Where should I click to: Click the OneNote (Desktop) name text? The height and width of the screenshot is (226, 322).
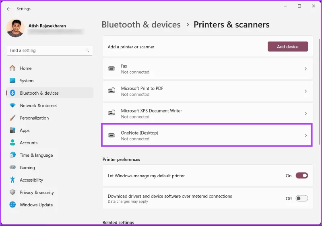[x=139, y=133]
